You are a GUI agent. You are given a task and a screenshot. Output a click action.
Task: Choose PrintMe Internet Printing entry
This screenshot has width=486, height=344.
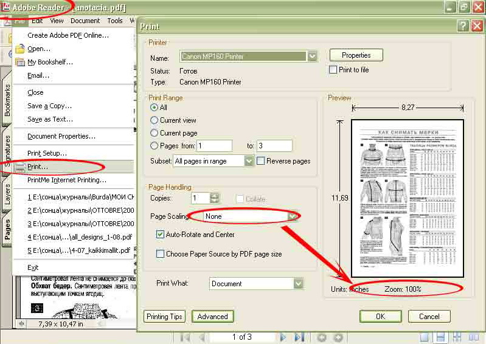click(x=74, y=180)
